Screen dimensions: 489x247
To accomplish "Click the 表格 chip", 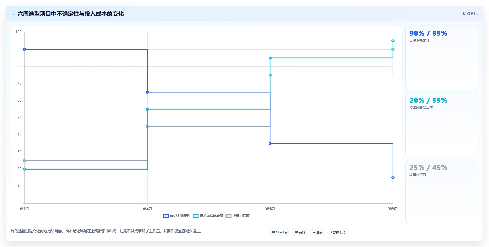I will pos(300,232).
